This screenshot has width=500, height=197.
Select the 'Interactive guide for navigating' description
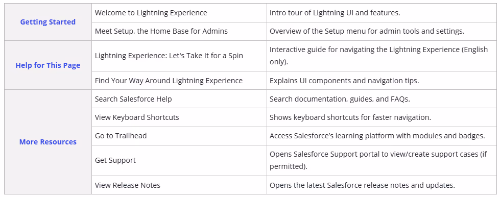coord(379,56)
